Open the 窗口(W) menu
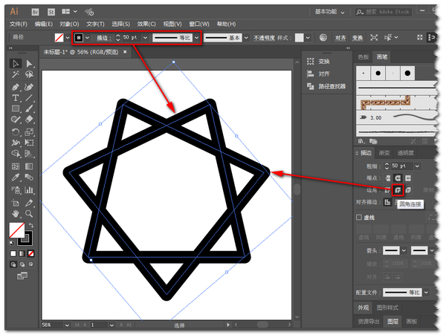This screenshot has width=446, height=335. coord(199,25)
